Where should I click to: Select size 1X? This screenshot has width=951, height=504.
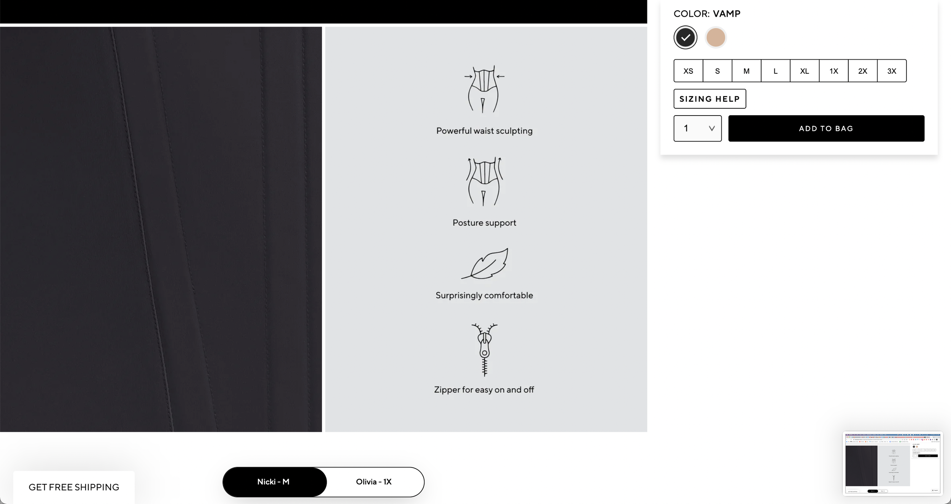tap(833, 71)
